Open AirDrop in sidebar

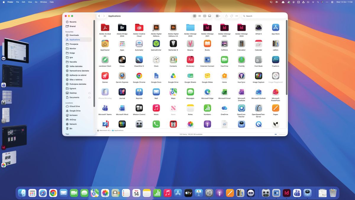78,120
